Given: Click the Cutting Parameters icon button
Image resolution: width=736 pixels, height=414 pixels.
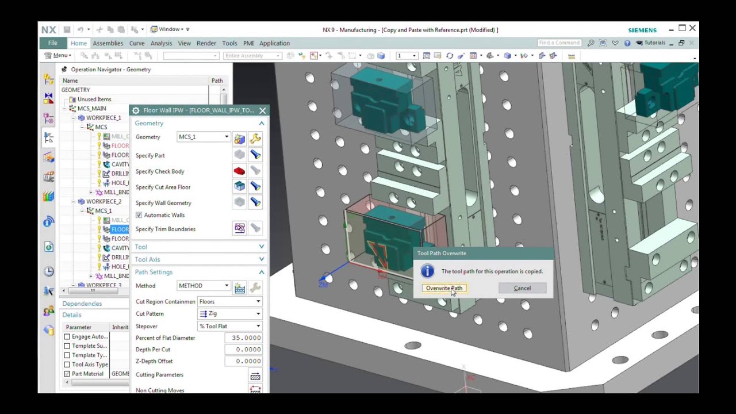Looking at the screenshot, I should pos(255,376).
